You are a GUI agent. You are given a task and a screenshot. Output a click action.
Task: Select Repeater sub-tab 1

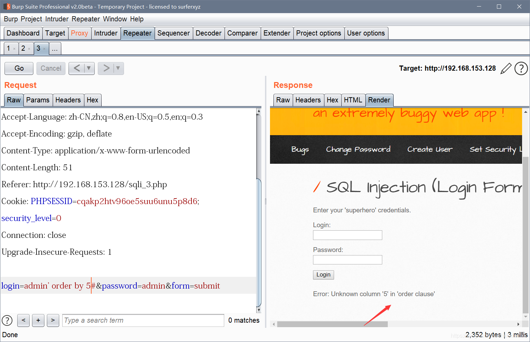[9, 48]
